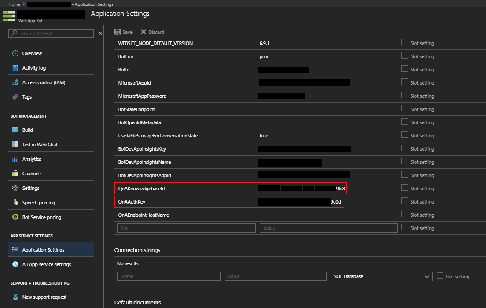This screenshot has height=308, width=486.
Task: Expand the Home breadcrumb navigation
Action: (15, 4)
